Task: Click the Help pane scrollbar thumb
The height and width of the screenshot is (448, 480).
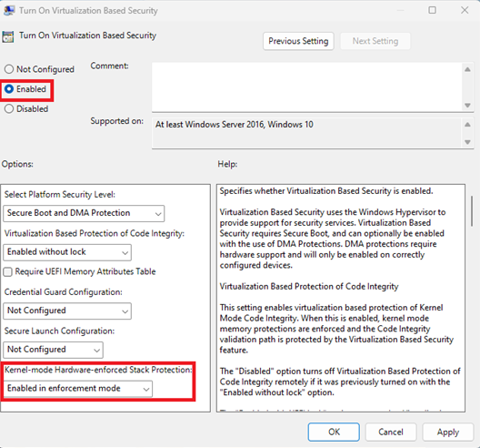Action: coord(472,211)
